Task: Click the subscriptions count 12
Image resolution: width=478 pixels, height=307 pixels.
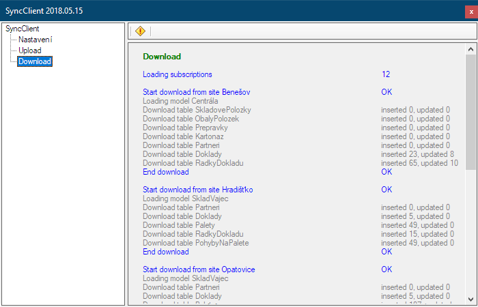Action: click(x=386, y=74)
